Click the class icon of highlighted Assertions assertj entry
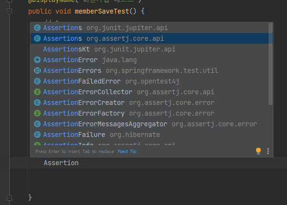Viewport: 287px width, 205px height. [37, 38]
